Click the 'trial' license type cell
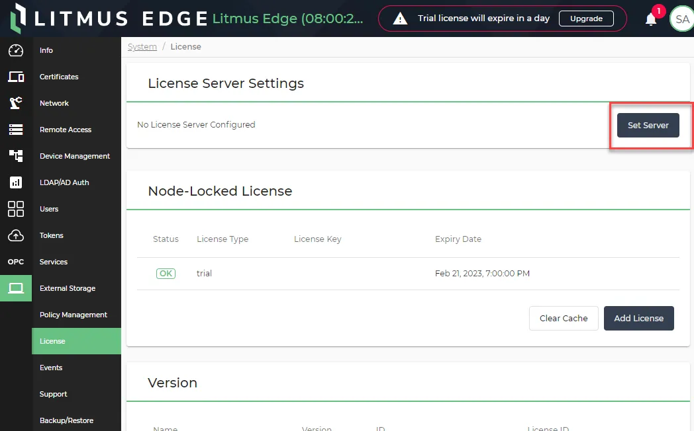The width and height of the screenshot is (694, 431). pos(204,274)
